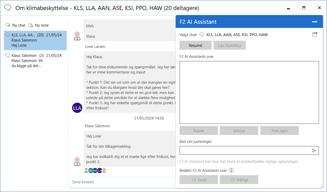The height and width of the screenshot is (192, 327).
Task: Click Klaus's avatar beside 'Tak for din tilbagemelding' message
Action: click(77, 162)
